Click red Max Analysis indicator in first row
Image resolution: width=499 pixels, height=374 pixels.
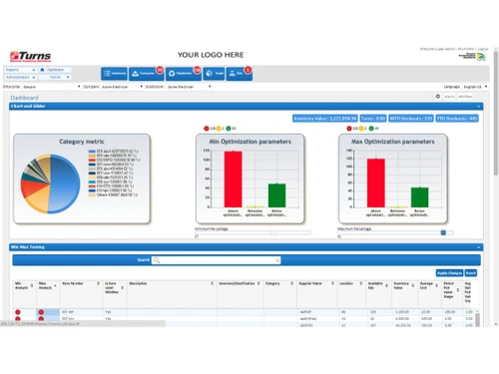pyautogui.click(x=41, y=312)
